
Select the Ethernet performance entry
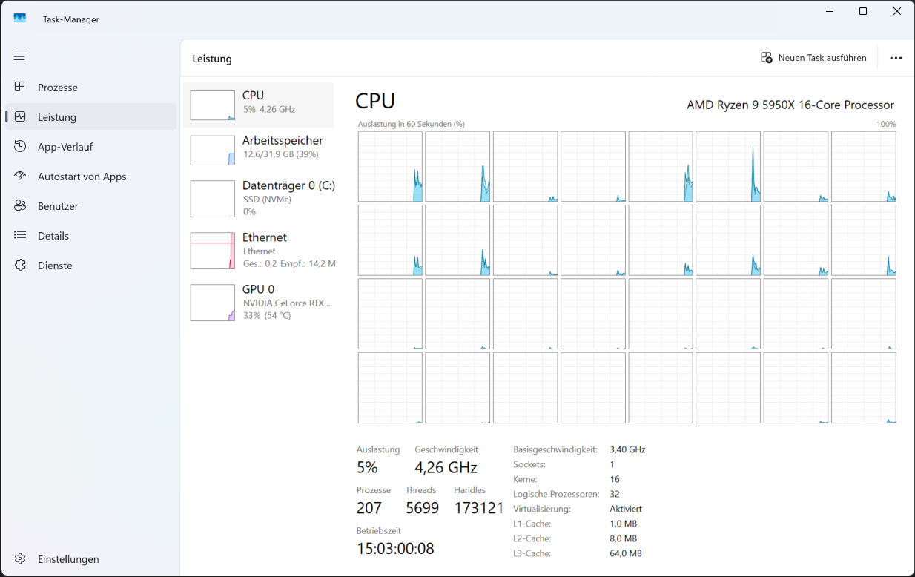pyautogui.click(x=258, y=250)
